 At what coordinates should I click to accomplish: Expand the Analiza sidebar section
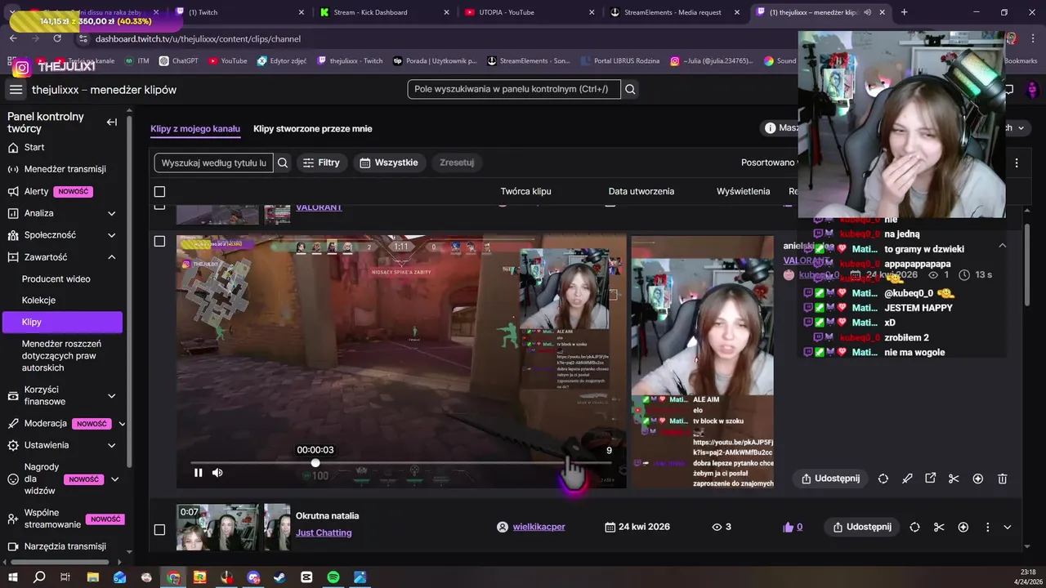[112, 213]
